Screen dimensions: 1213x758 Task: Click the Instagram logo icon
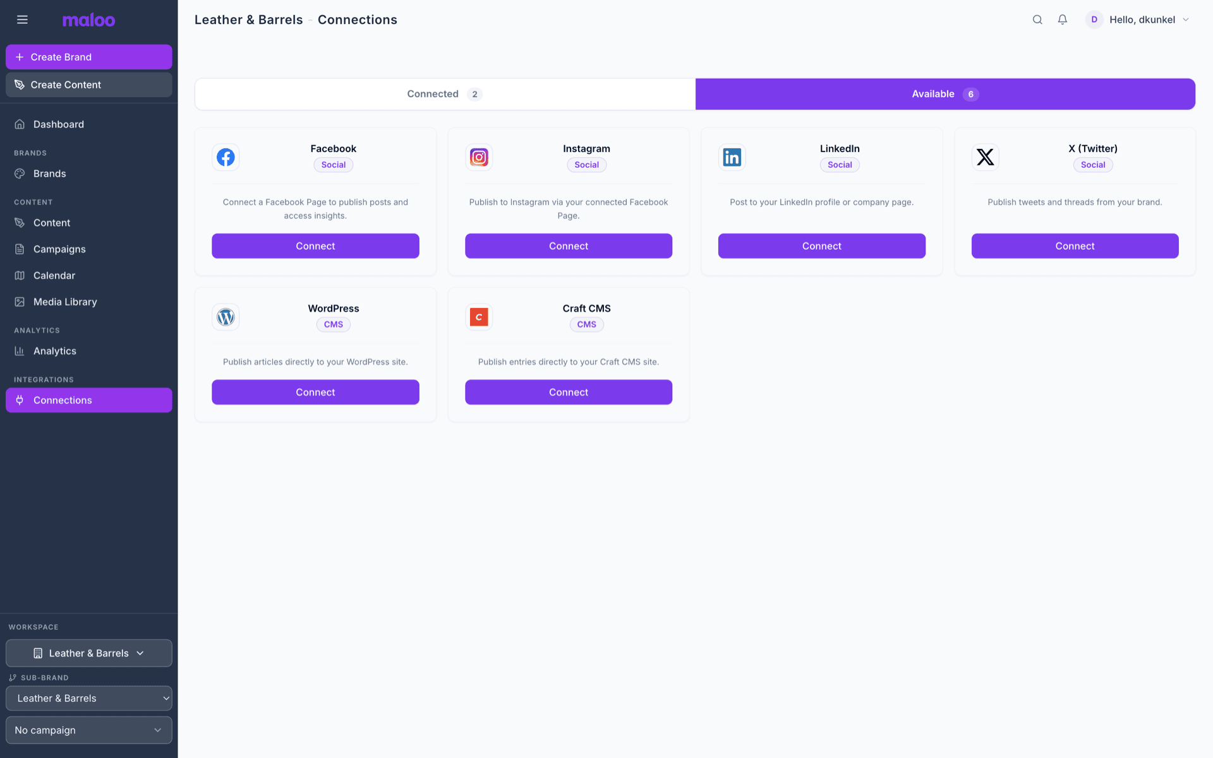(x=479, y=157)
